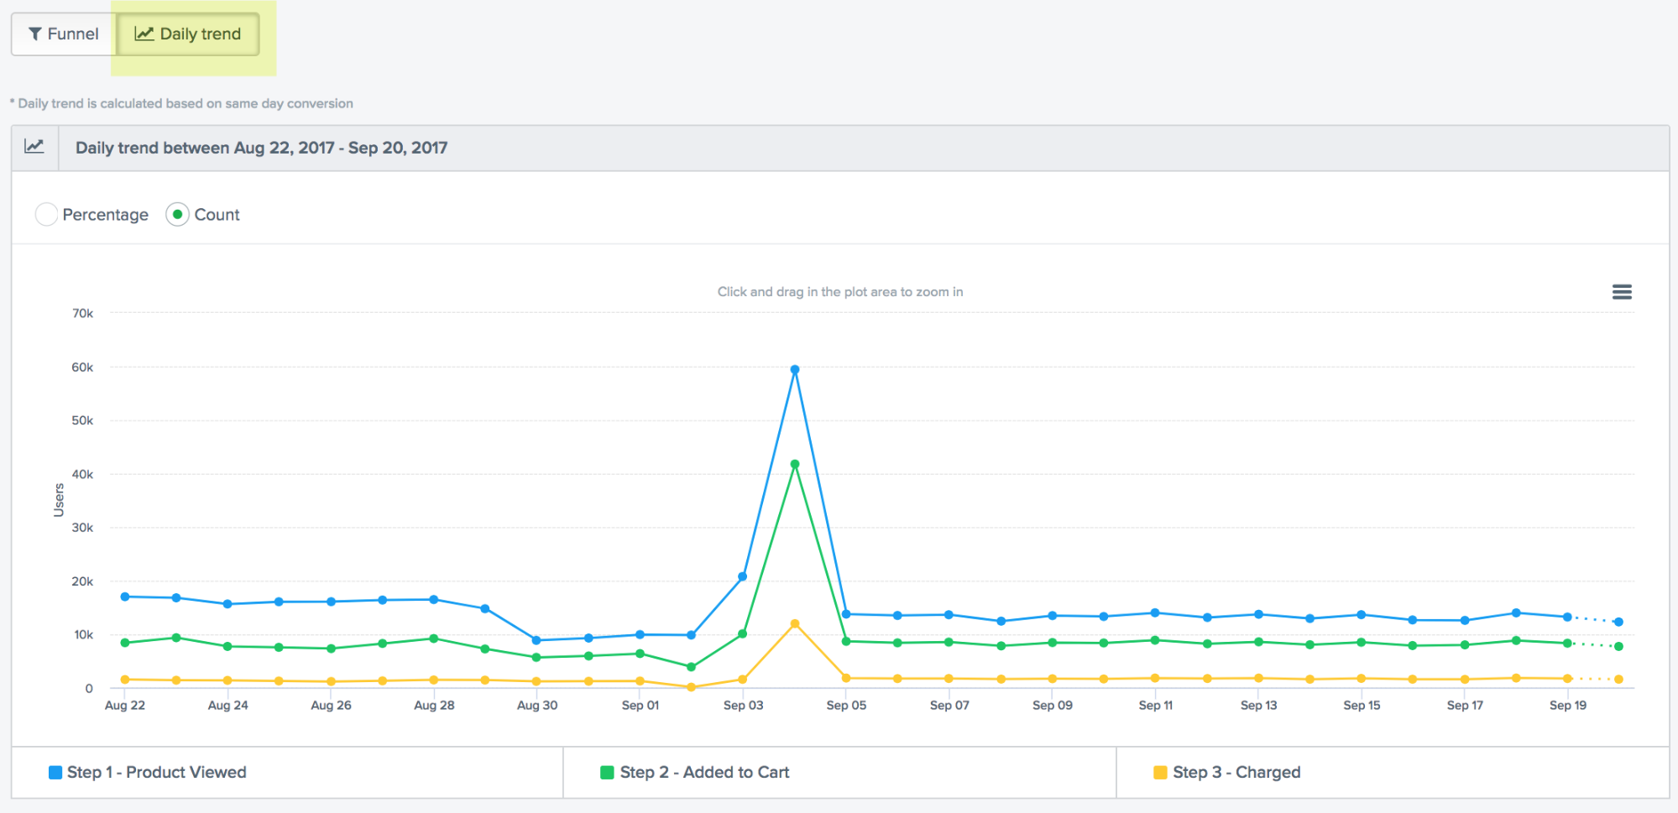Toggle Step 3 - Charged legend

point(1227,772)
